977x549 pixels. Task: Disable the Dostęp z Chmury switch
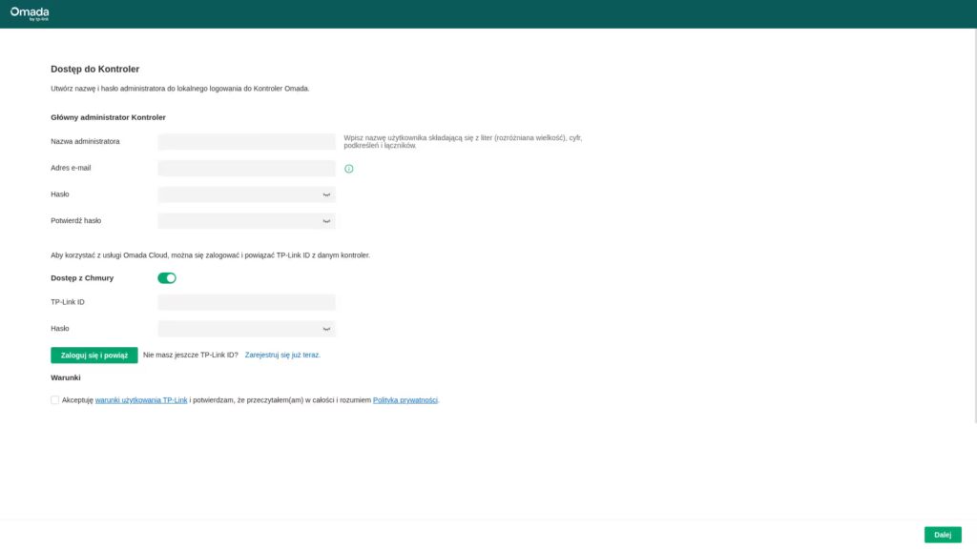(x=167, y=278)
